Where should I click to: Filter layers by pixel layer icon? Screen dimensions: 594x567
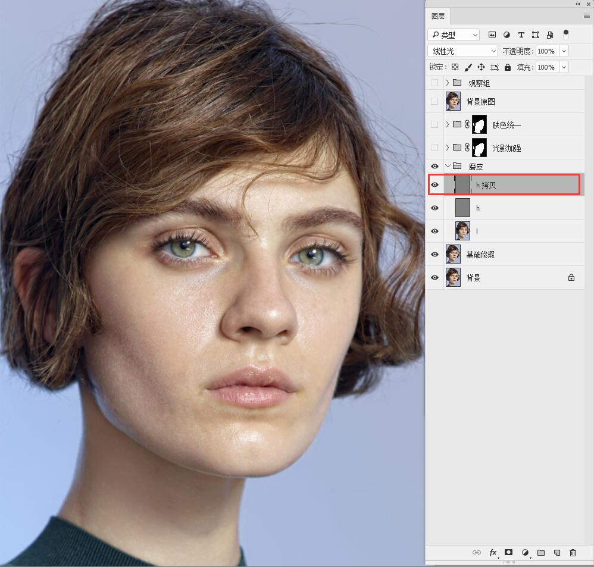pyautogui.click(x=492, y=35)
